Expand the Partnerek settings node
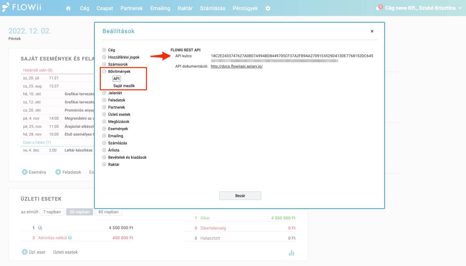 click(104, 107)
